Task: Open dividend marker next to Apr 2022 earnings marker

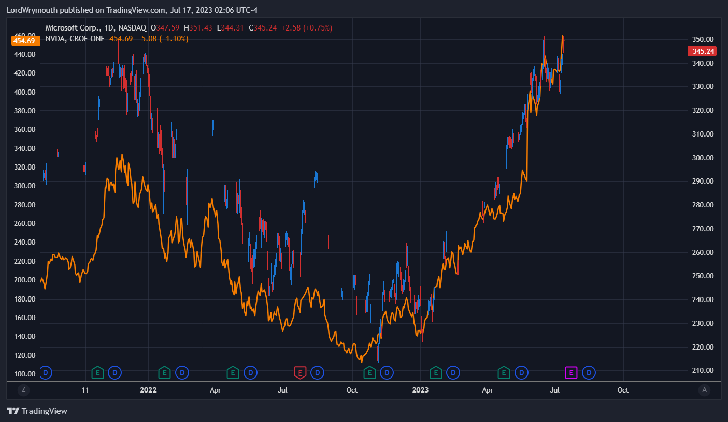Action: 251,372
